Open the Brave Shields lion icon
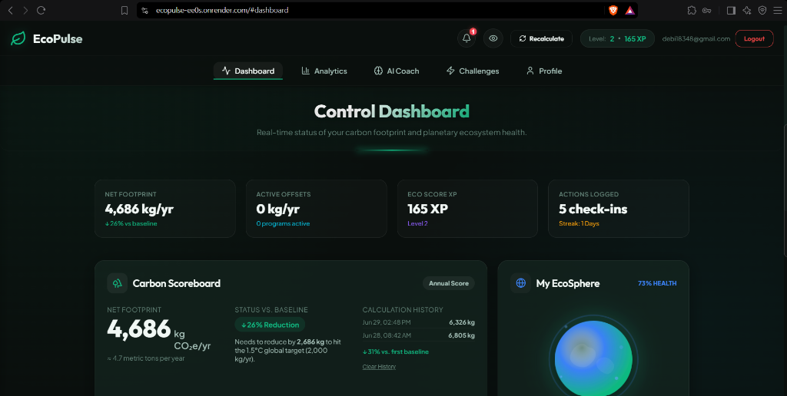787x396 pixels. (x=613, y=10)
